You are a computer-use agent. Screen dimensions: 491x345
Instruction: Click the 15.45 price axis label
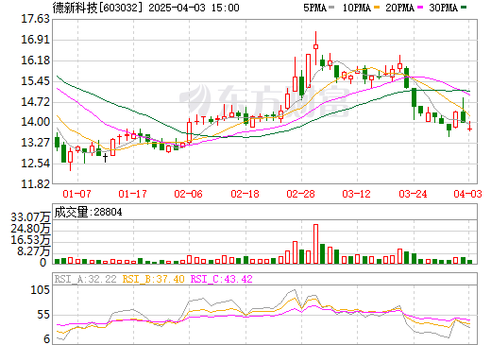tap(35, 81)
